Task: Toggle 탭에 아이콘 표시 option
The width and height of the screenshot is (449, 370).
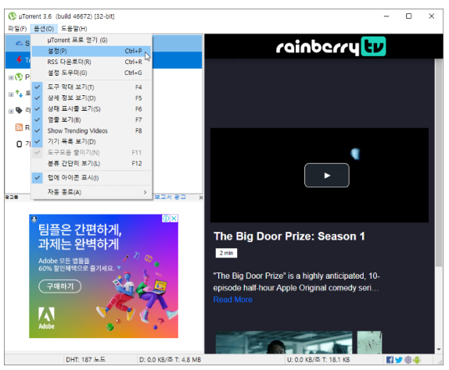Action: [x=91, y=178]
